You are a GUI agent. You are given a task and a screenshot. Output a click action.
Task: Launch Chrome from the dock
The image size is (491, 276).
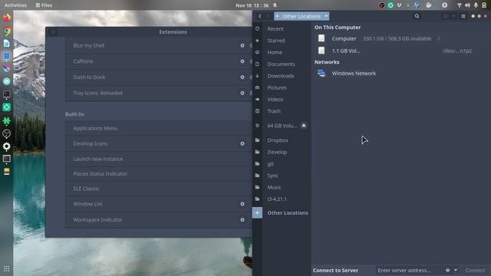7,31
